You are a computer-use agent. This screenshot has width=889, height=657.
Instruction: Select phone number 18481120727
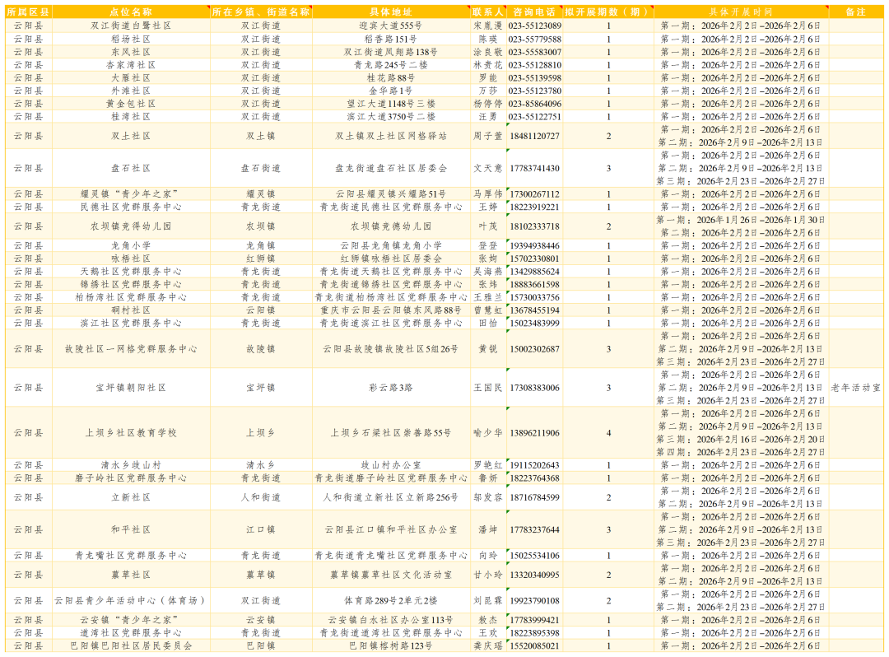click(534, 136)
